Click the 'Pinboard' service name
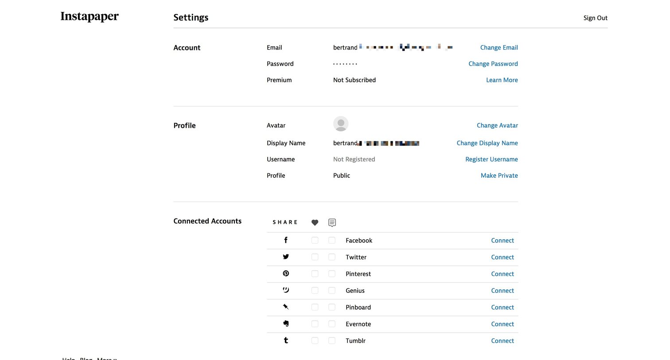 pos(358,307)
